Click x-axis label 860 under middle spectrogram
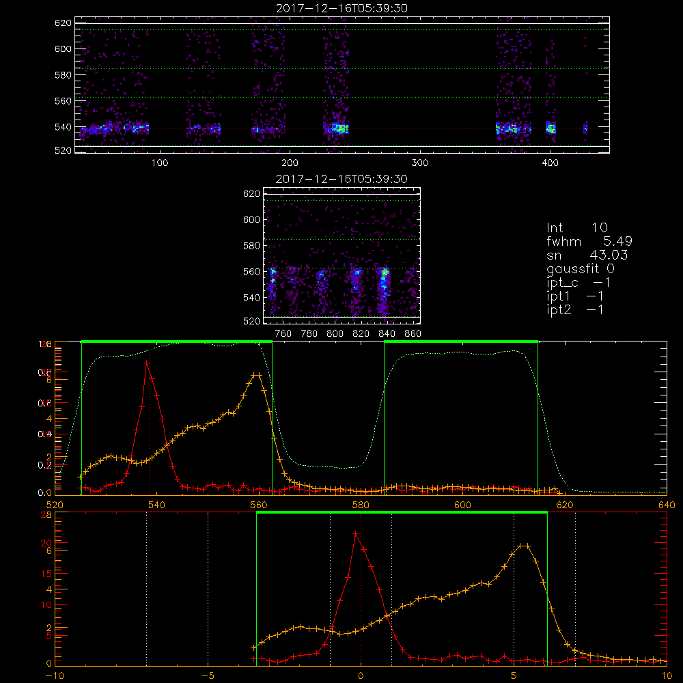The image size is (683, 683). (413, 334)
